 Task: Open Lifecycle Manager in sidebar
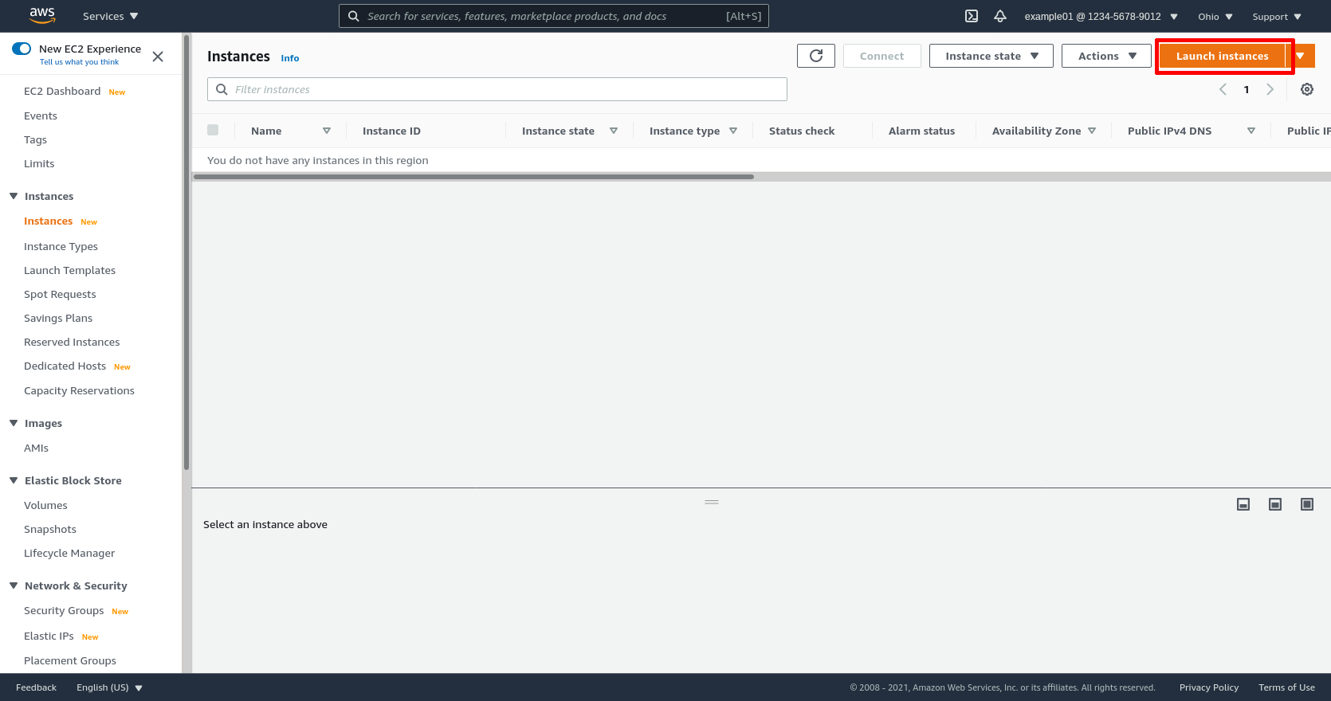point(69,553)
